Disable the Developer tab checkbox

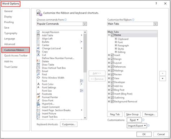tap(112, 82)
